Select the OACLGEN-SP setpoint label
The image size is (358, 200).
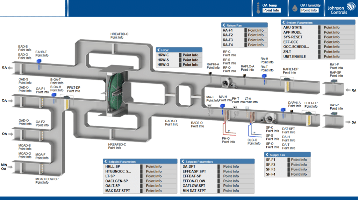click(116, 181)
